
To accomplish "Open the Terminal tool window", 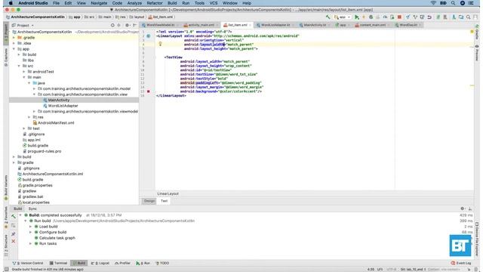I will [x=58, y=263].
